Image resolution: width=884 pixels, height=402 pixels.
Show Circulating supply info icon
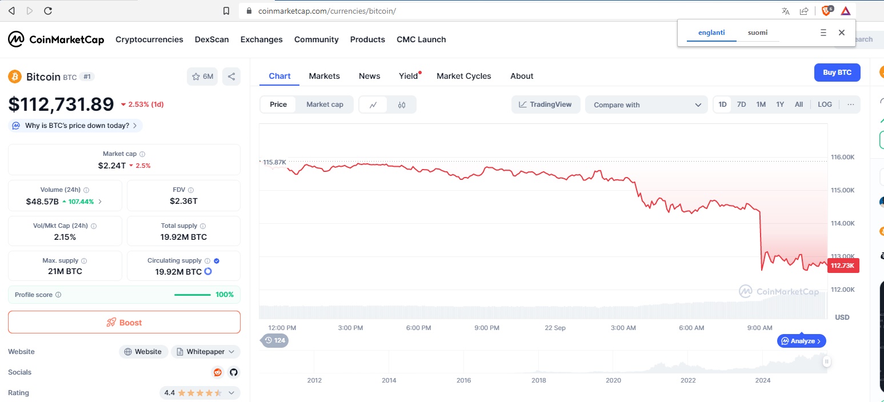click(207, 261)
